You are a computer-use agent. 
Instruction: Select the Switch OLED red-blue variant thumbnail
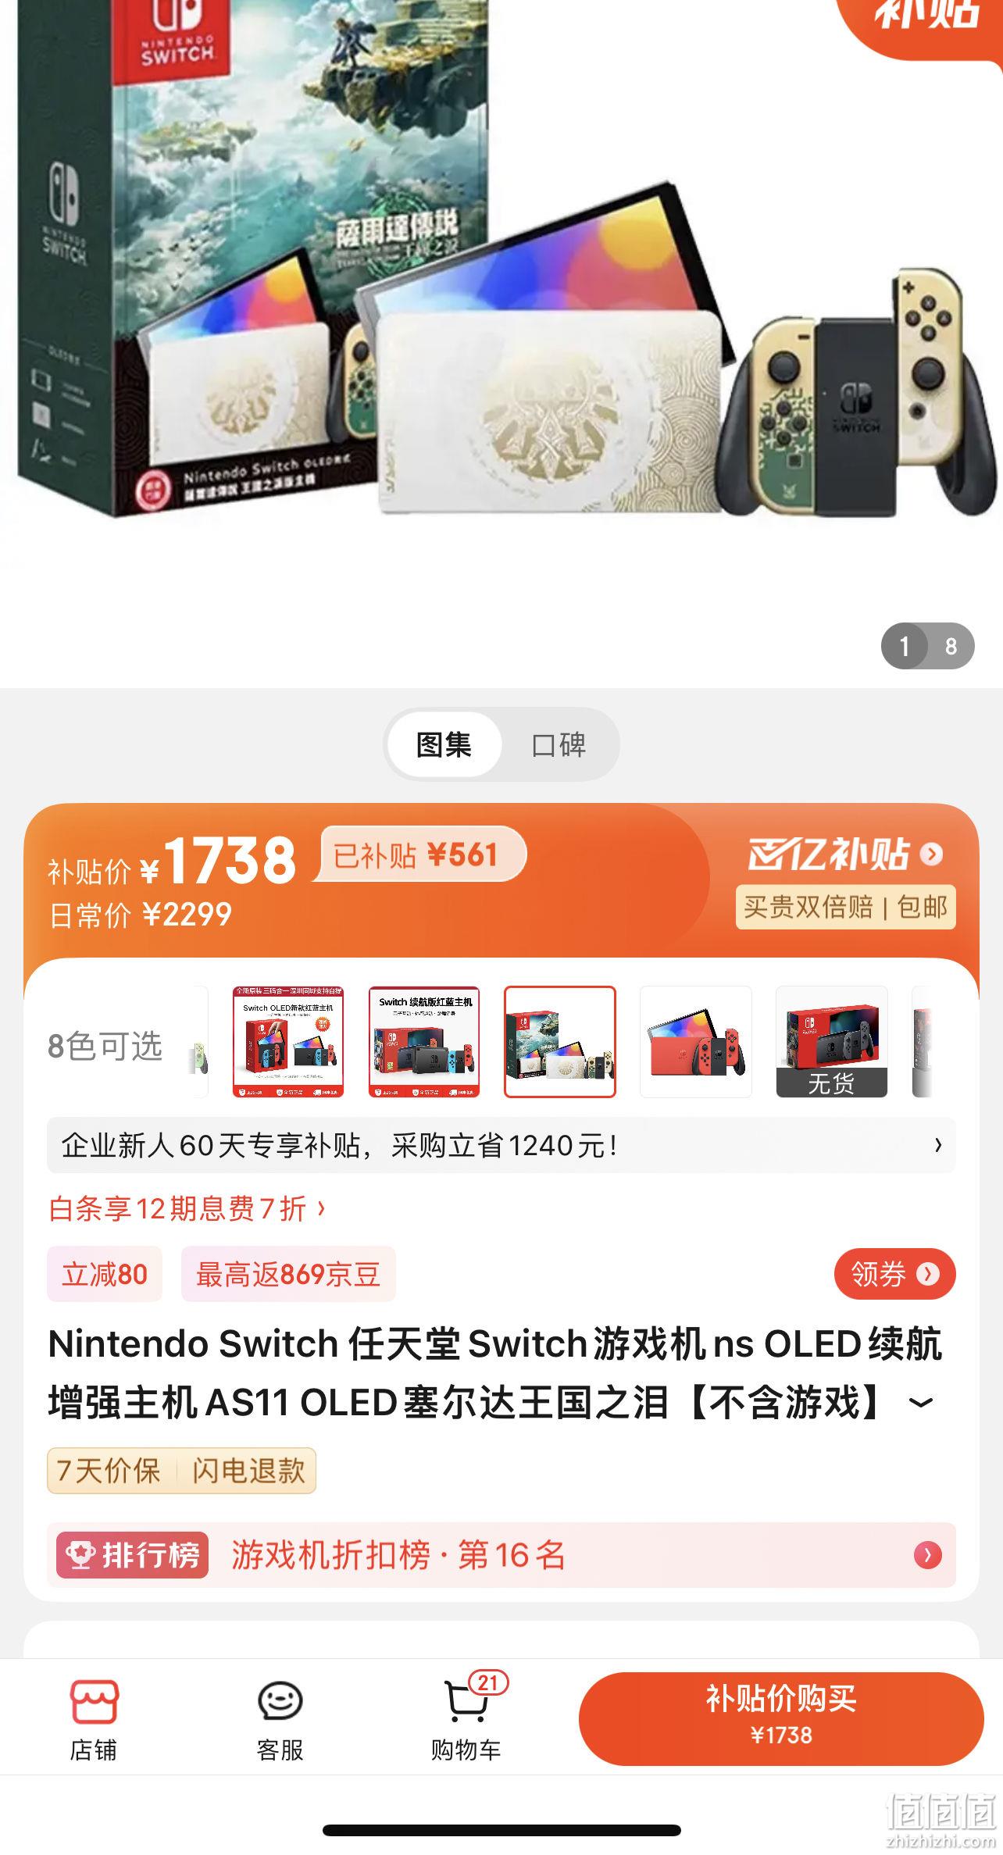point(288,1042)
